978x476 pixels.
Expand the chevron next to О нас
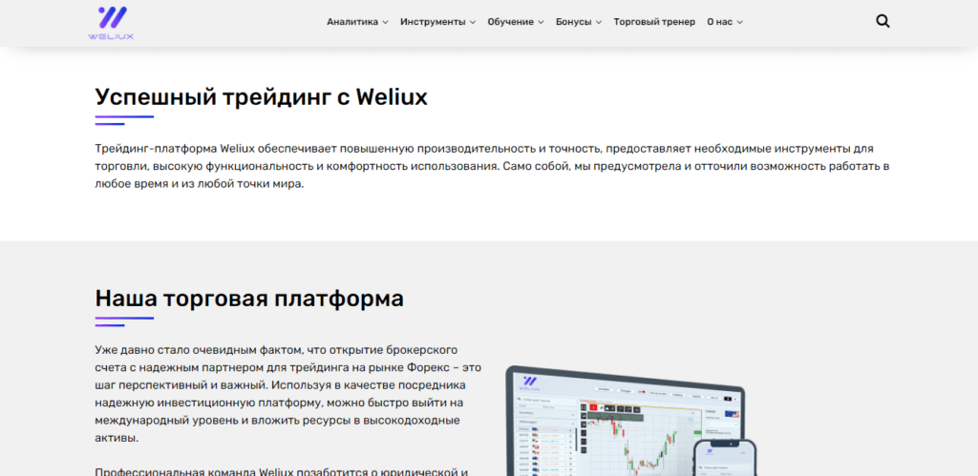(x=740, y=23)
